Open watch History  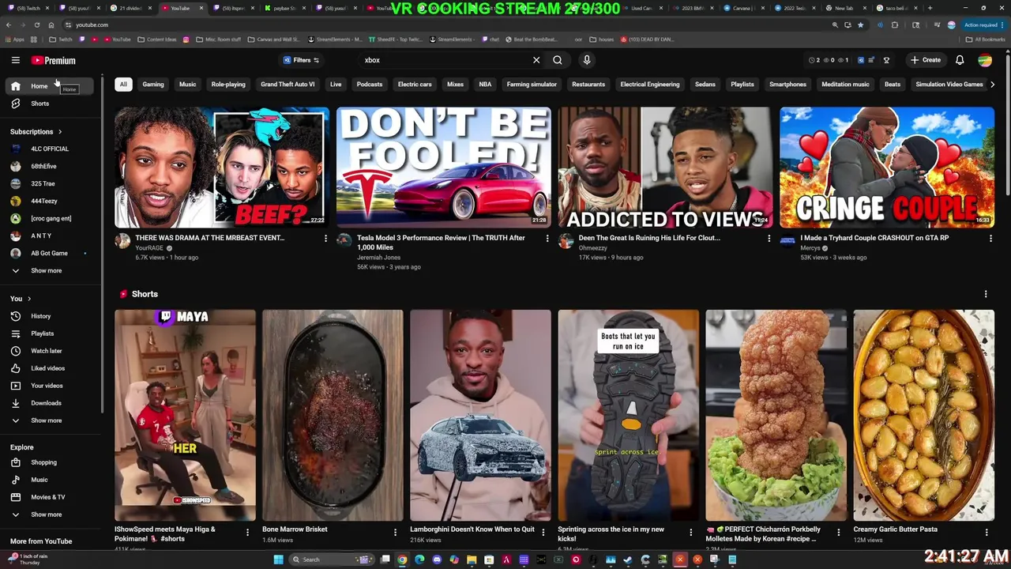[x=49, y=316]
